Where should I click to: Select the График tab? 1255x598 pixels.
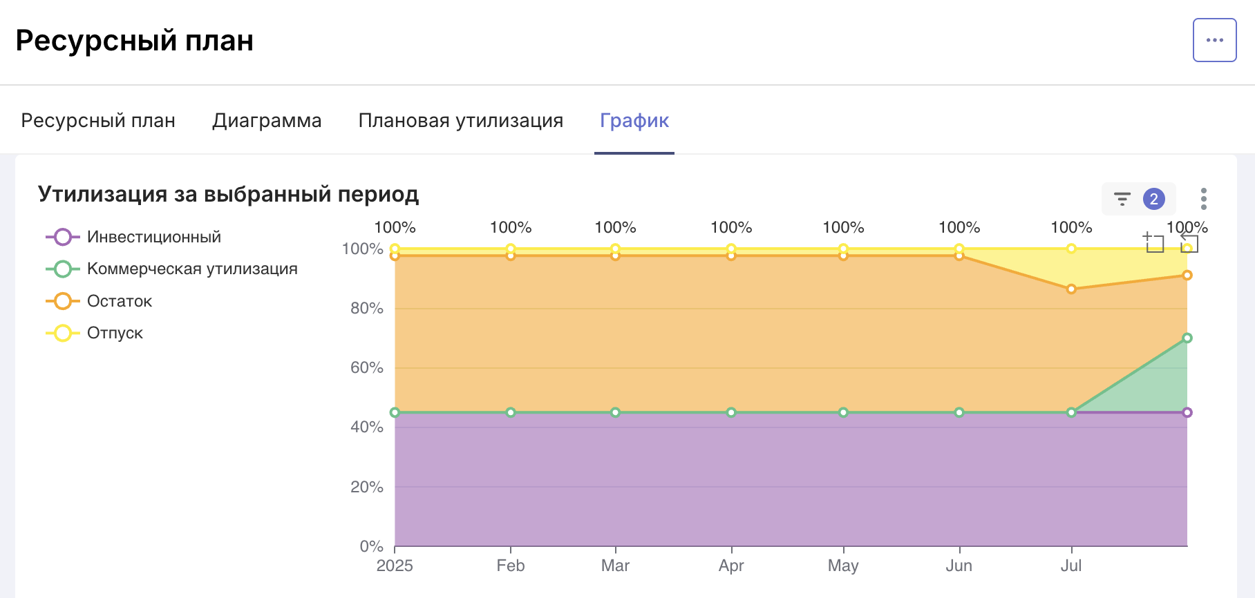point(634,120)
